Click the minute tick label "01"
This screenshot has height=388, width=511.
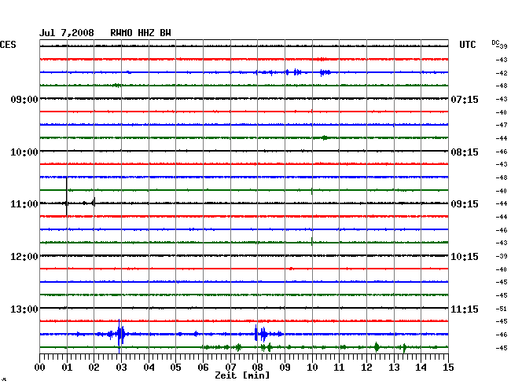pos(67,367)
